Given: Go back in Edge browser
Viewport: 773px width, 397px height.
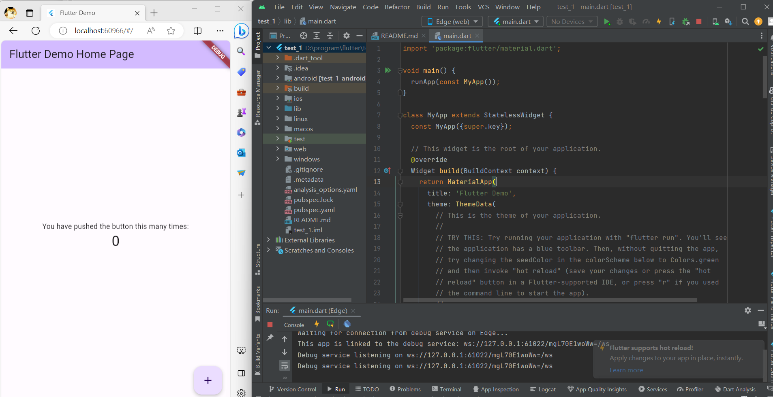Looking at the screenshot, I should pyautogui.click(x=13, y=31).
